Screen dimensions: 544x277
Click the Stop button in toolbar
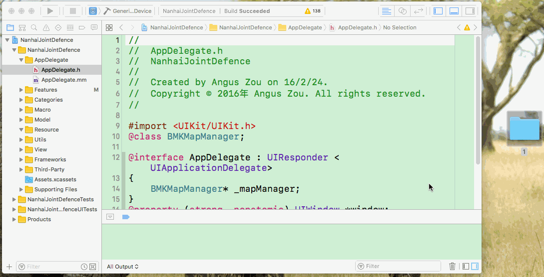pyautogui.click(x=72, y=11)
